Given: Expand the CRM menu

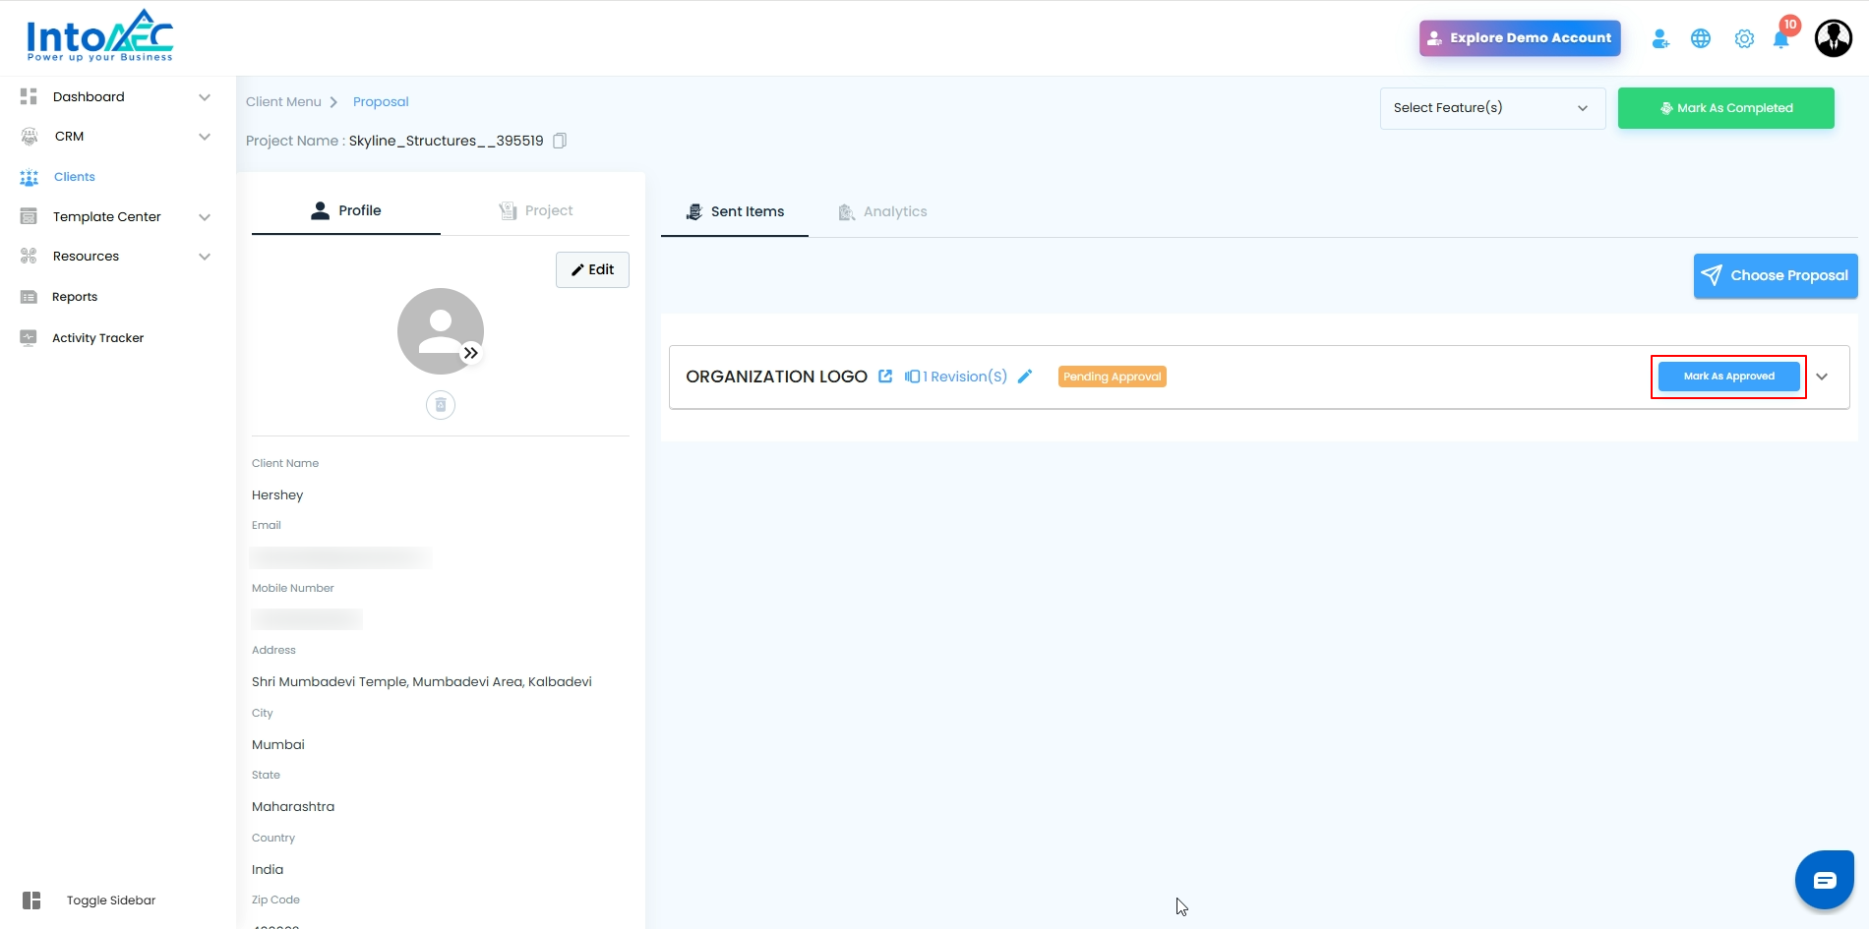Looking at the screenshot, I should click(x=205, y=137).
